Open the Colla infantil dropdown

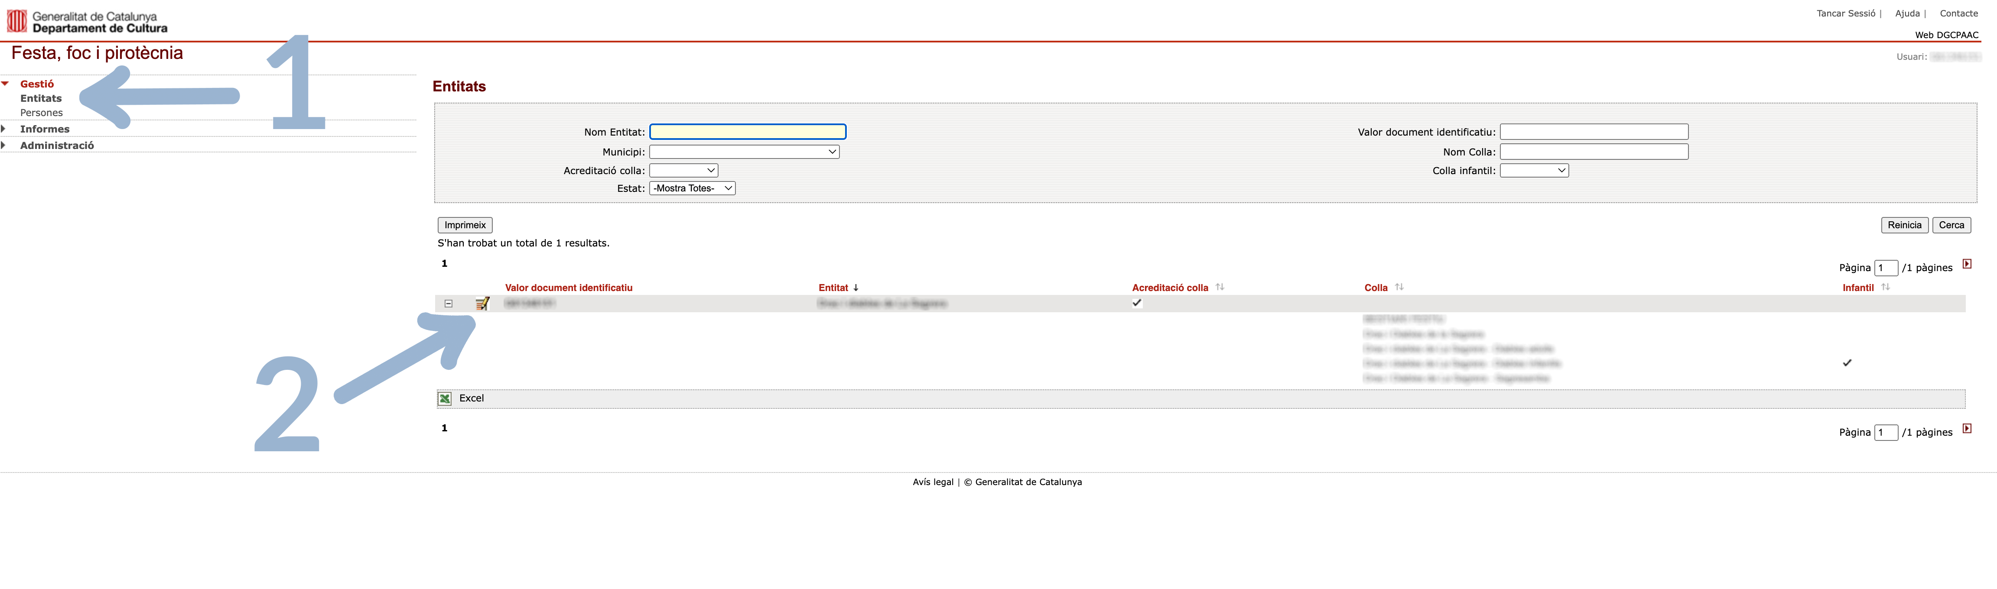coord(1533,171)
